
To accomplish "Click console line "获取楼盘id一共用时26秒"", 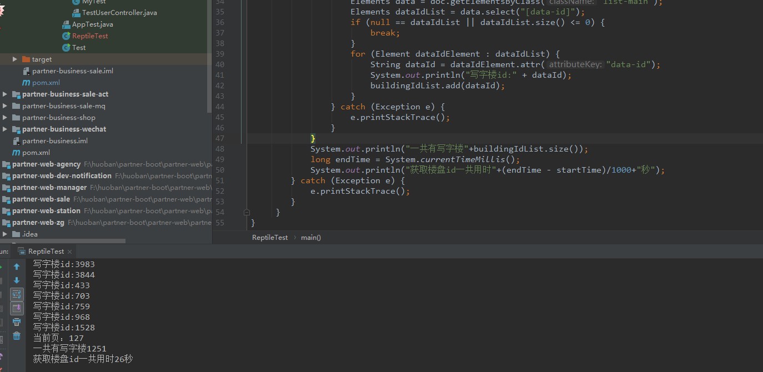I will [83, 359].
